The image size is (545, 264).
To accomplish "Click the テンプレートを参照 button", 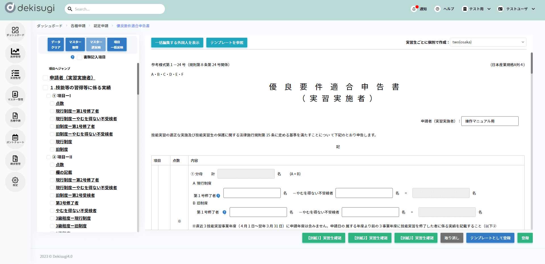I will tap(227, 43).
